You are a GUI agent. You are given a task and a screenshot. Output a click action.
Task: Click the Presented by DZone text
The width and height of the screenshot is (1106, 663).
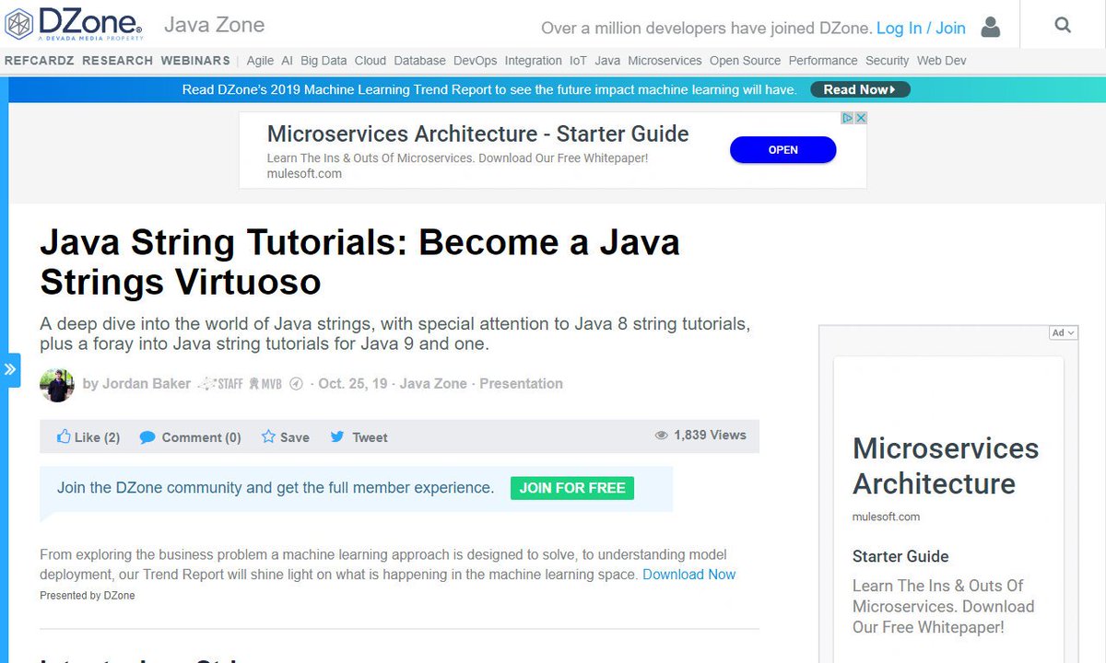click(87, 596)
